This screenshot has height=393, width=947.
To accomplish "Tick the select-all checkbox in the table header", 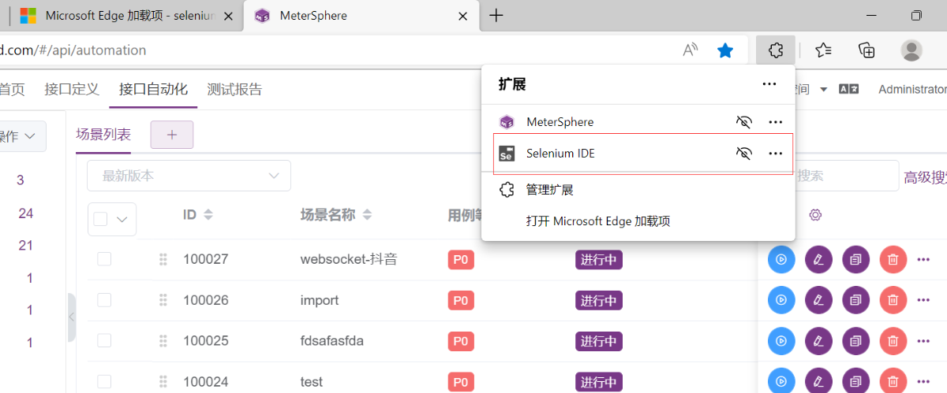I will pos(100,220).
